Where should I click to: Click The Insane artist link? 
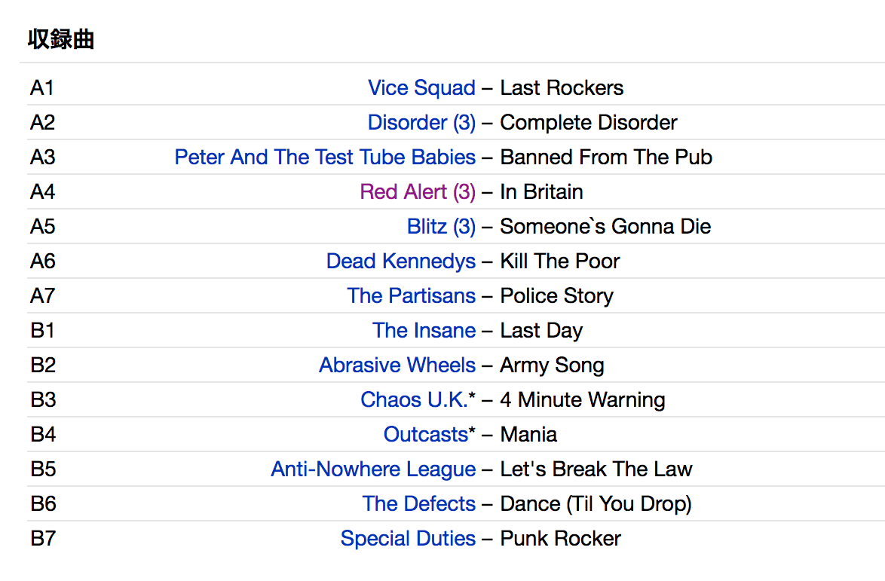(424, 331)
